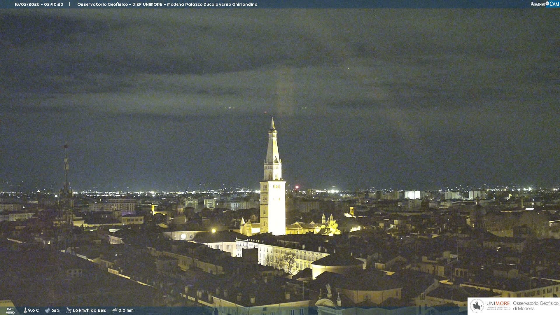The image size is (560, 315).
Task: Click the 1.6 km/h da ESE reading
Action: pyautogui.click(x=89, y=310)
